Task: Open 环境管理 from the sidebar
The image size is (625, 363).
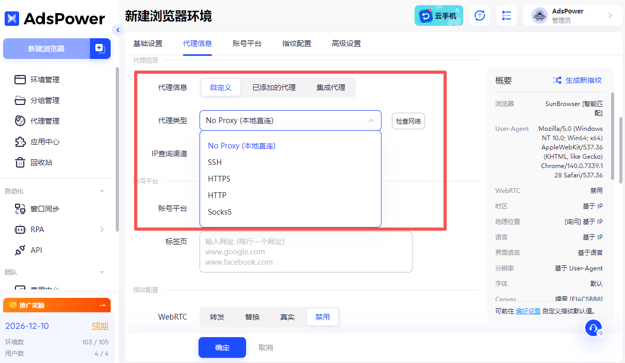Action: pyautogui.click(x=44, y=80)
